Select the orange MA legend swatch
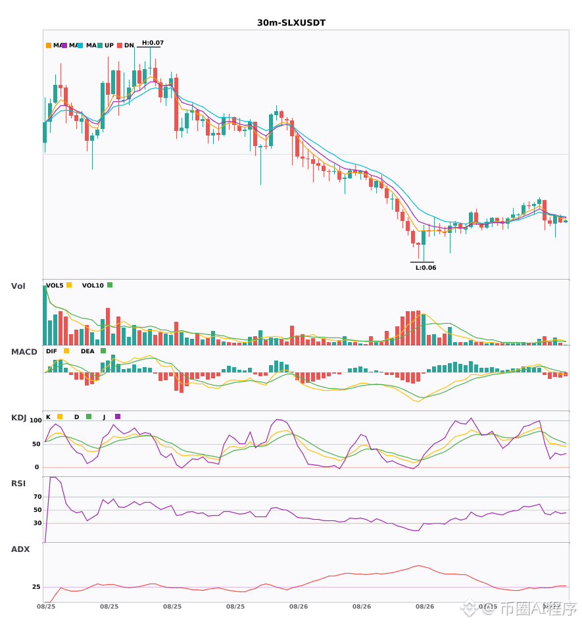Viewport: 582px width, 625px height. coord(49,45)
